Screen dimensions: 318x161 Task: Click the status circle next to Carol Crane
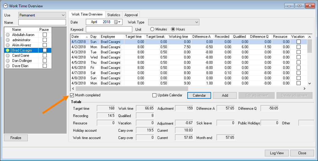[8, 55]
